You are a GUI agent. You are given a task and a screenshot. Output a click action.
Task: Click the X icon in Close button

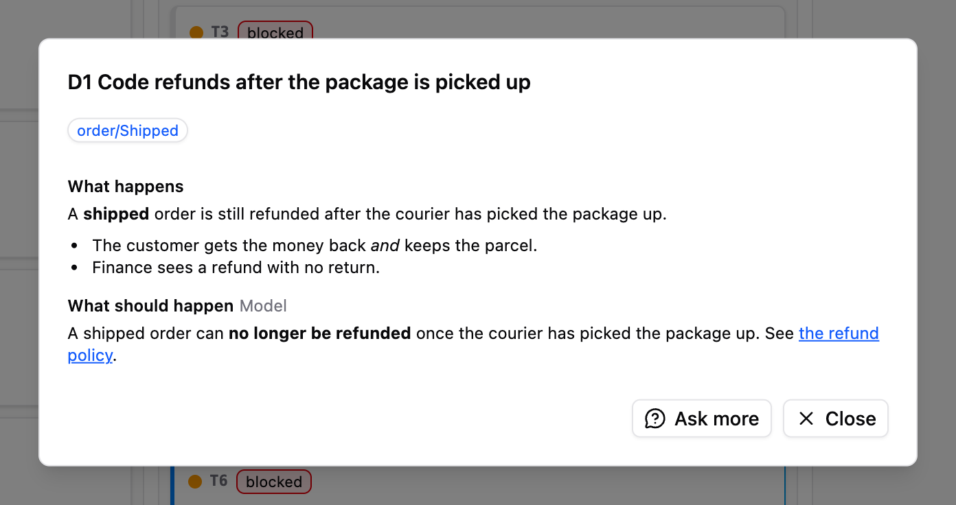coord(806,419)
